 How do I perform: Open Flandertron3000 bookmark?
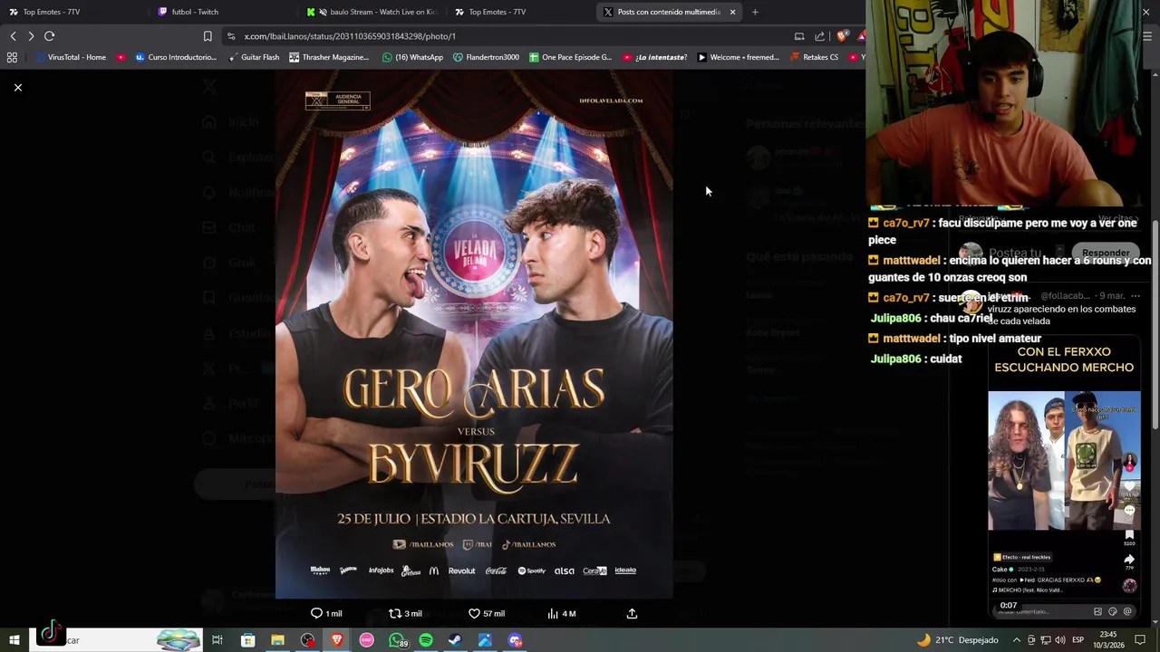(x=486, y=57)
